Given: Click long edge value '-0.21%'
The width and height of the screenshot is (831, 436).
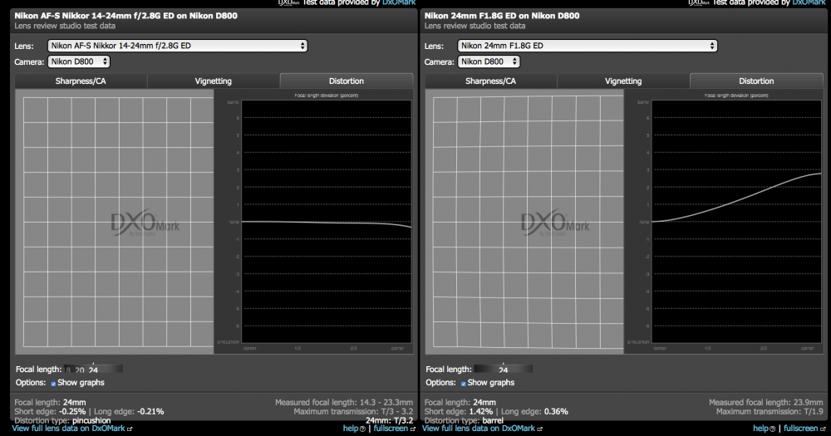Looking at the screenshot, I should pyautogui.click(x=150, y=412).
